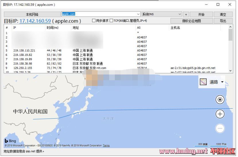Click the 主机名 column header
The image size is (238, 157).
click(175, 28)
